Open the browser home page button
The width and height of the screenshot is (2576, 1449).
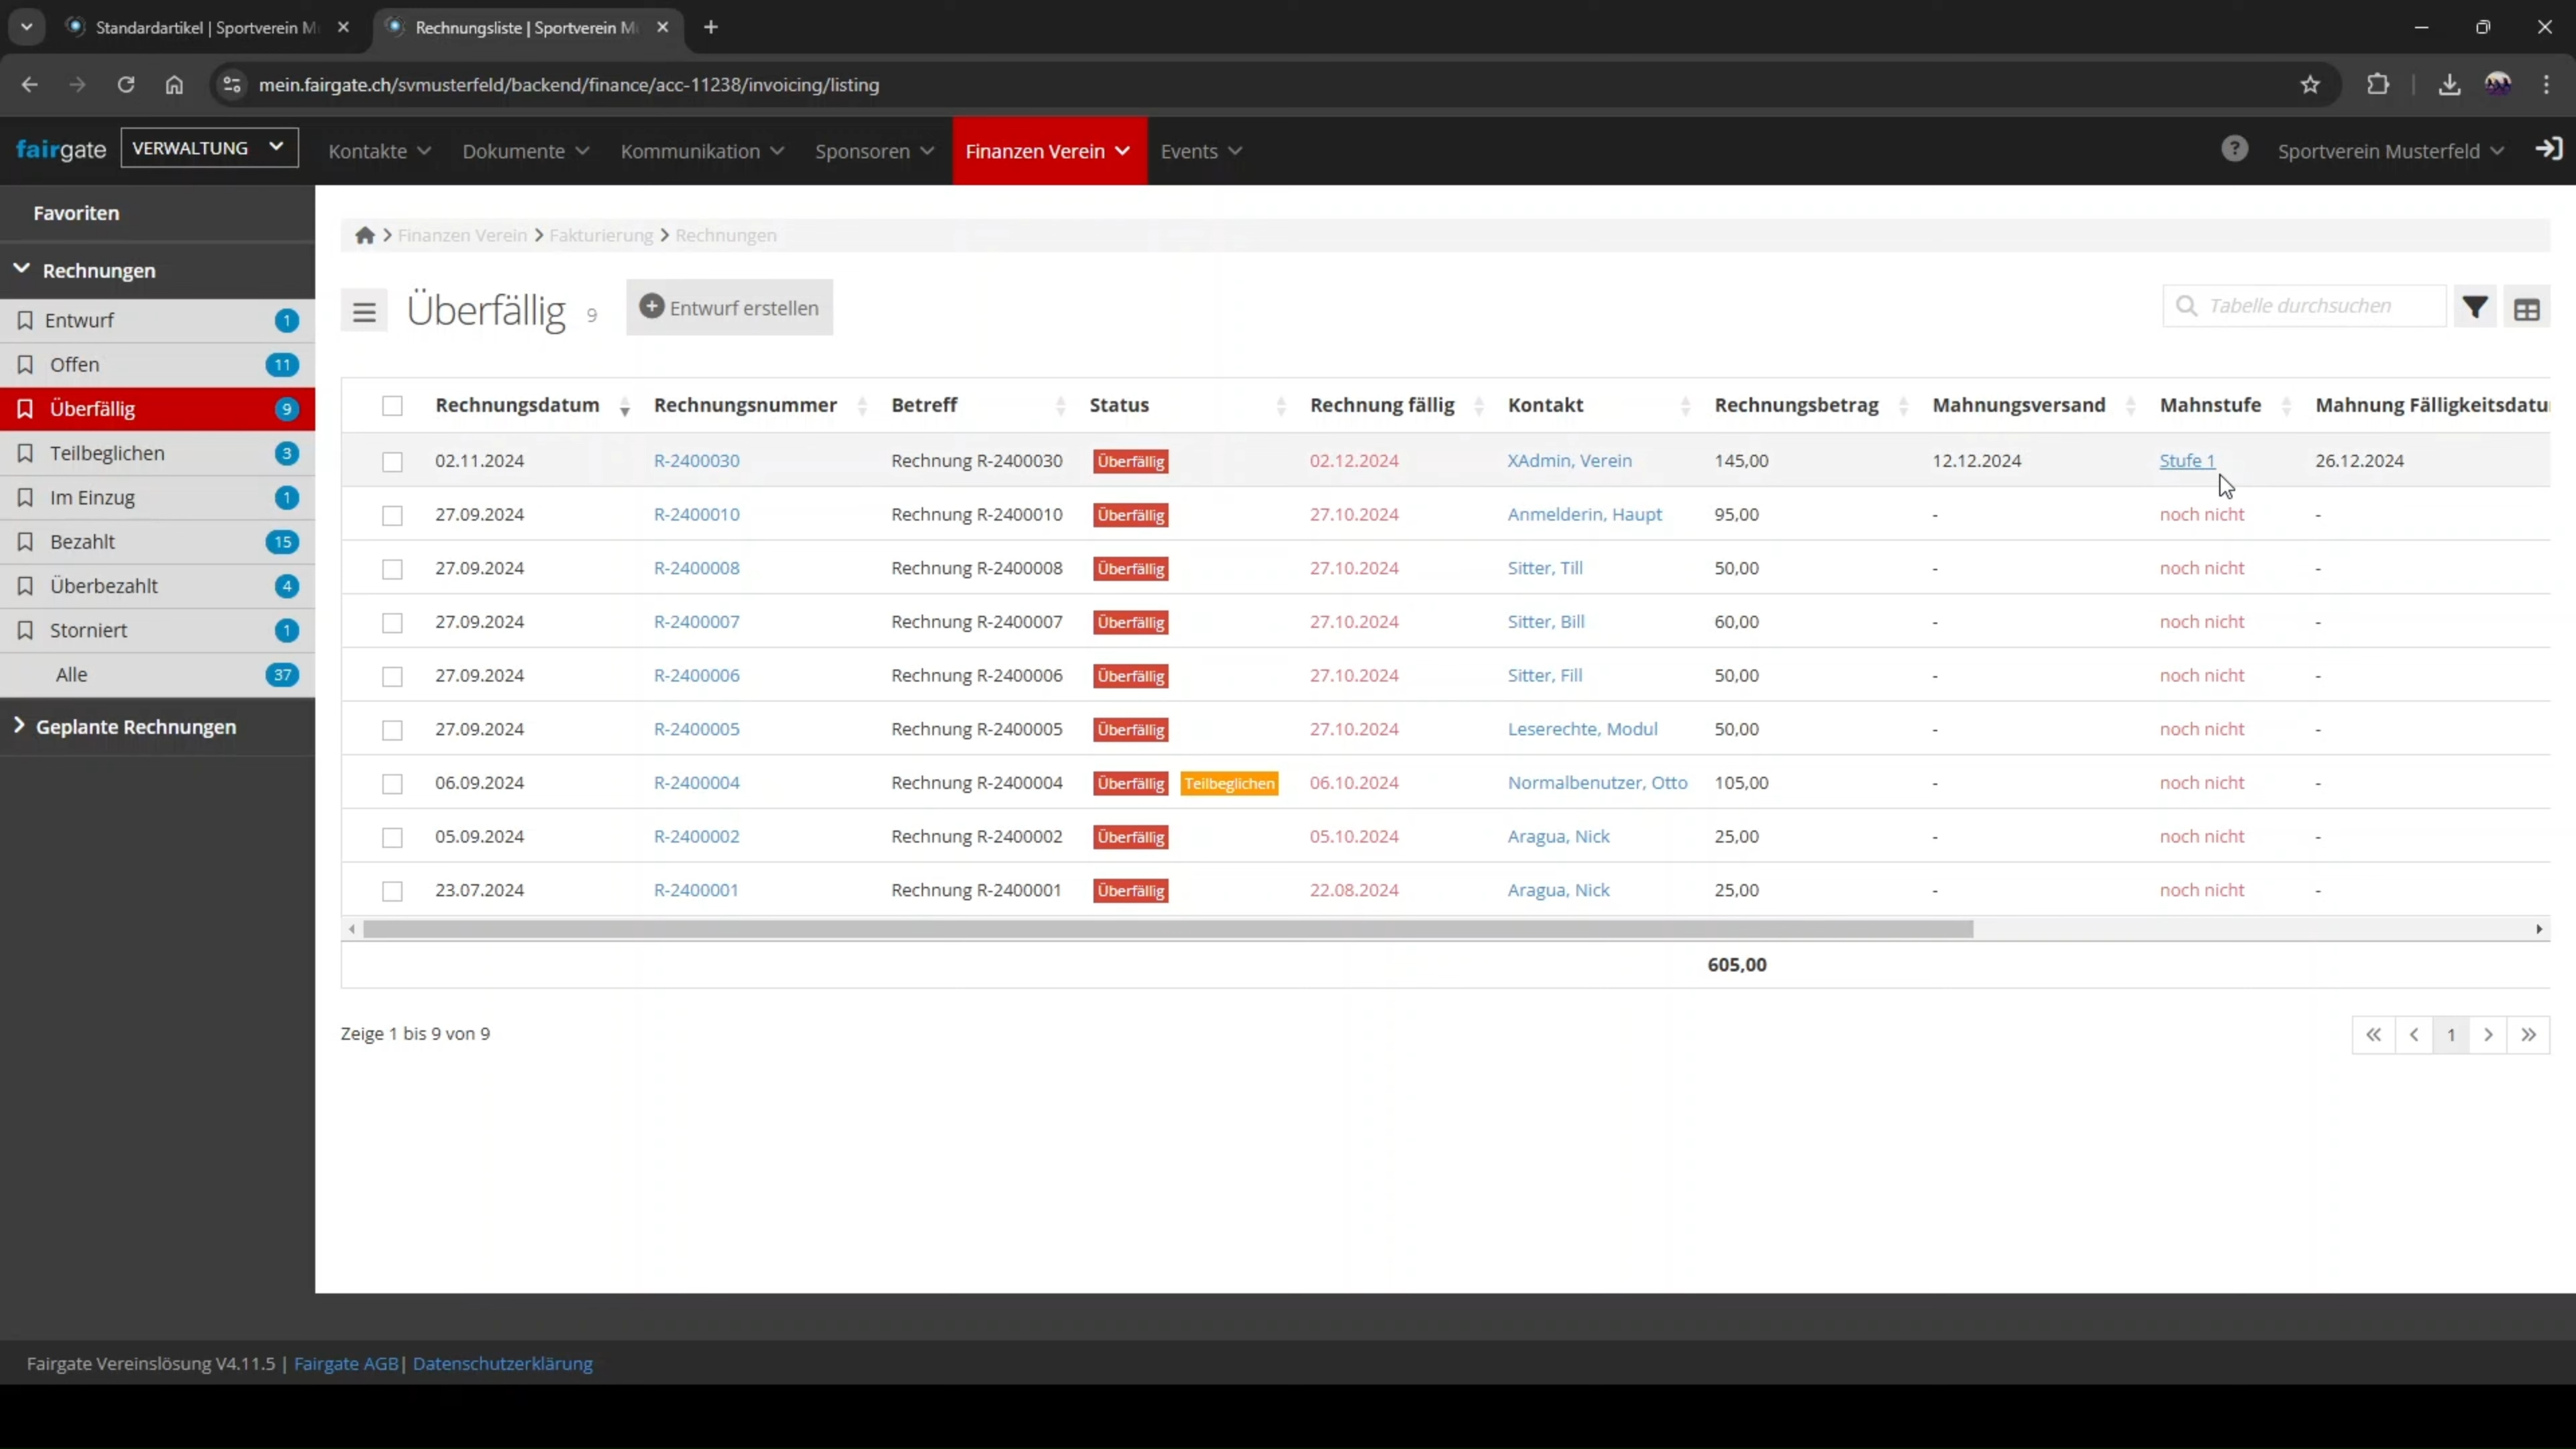[174, 85]
